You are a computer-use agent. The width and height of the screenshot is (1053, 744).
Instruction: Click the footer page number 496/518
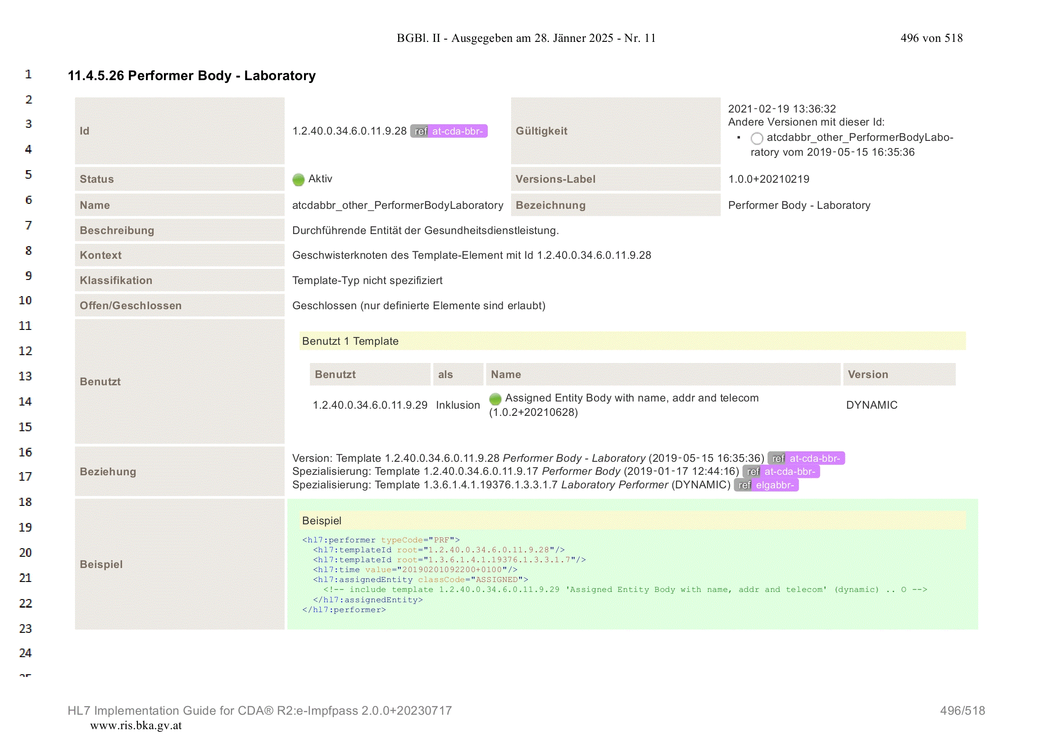(962, 711)
